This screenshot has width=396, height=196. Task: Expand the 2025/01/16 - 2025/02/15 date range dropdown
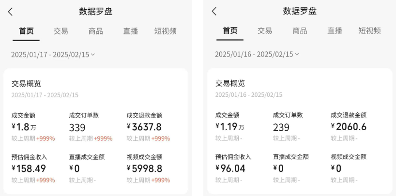tap(257, 54)
